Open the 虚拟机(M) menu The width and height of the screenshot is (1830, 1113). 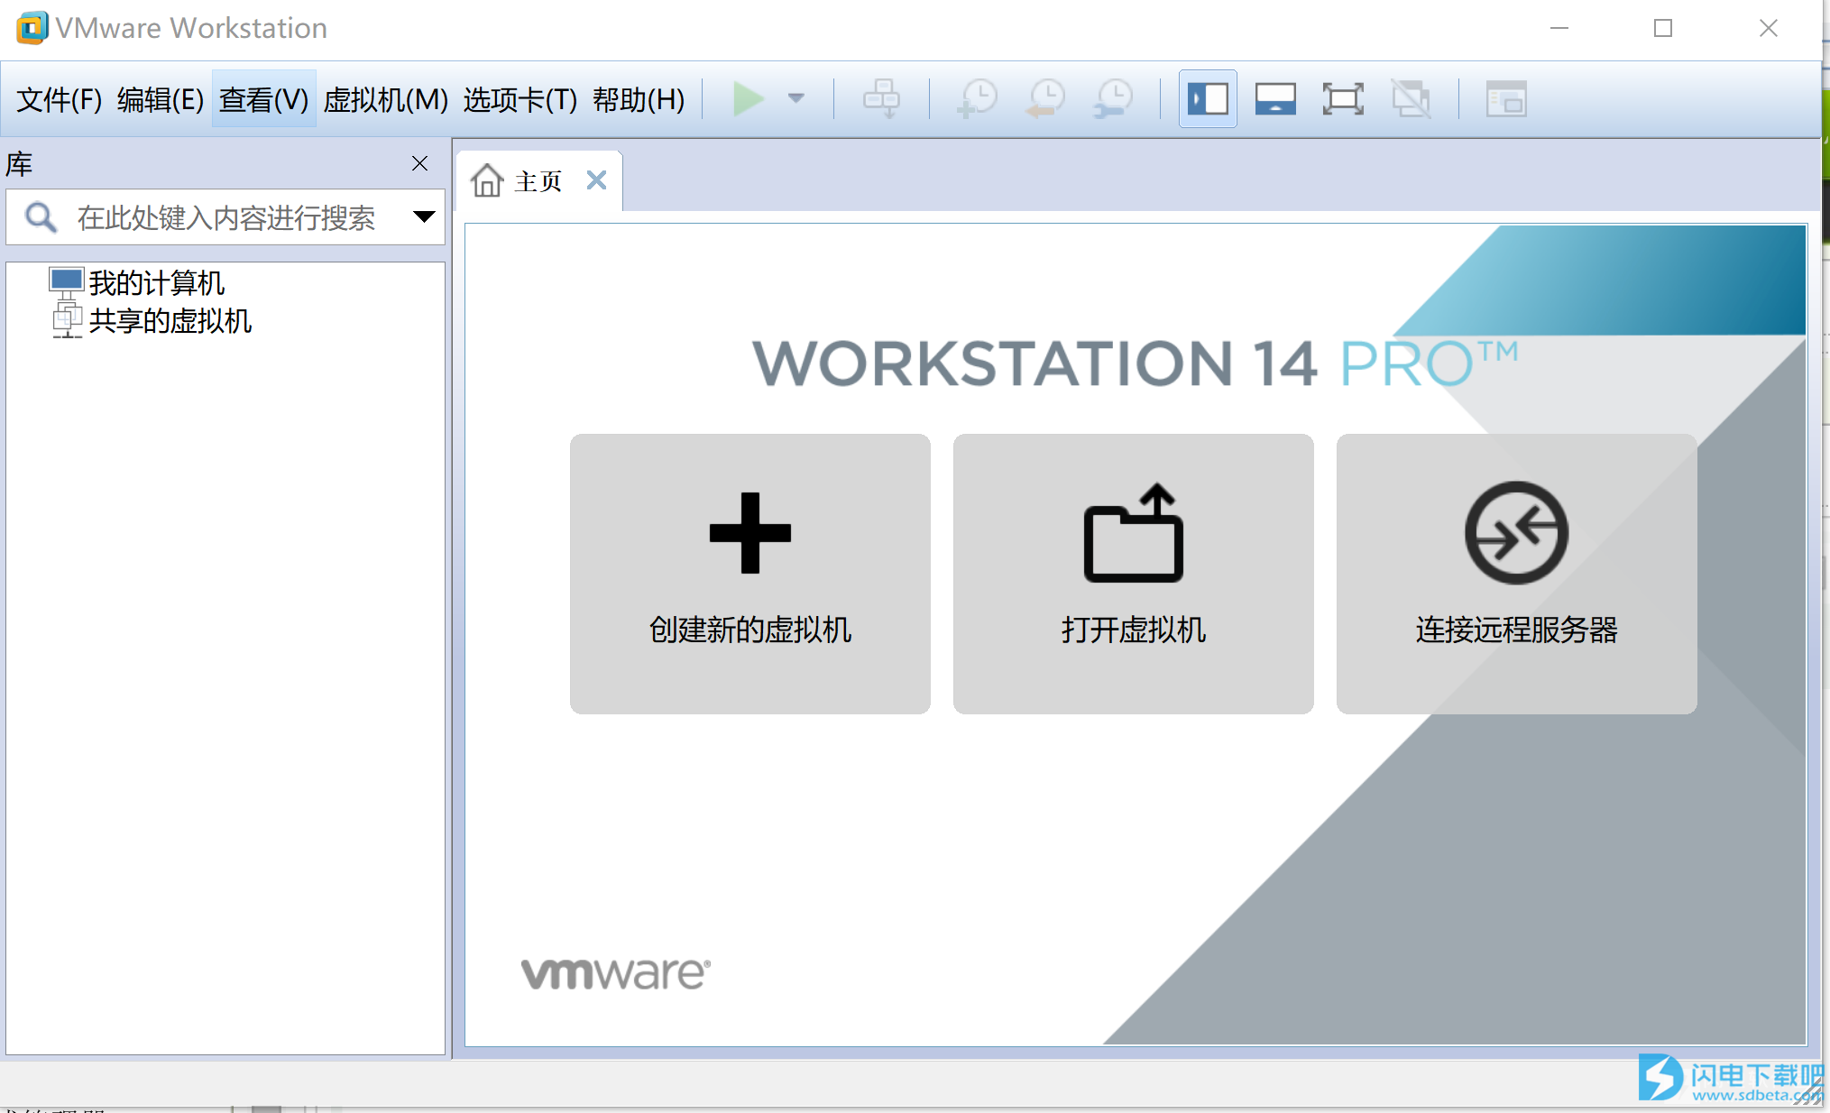click(386, 99)
